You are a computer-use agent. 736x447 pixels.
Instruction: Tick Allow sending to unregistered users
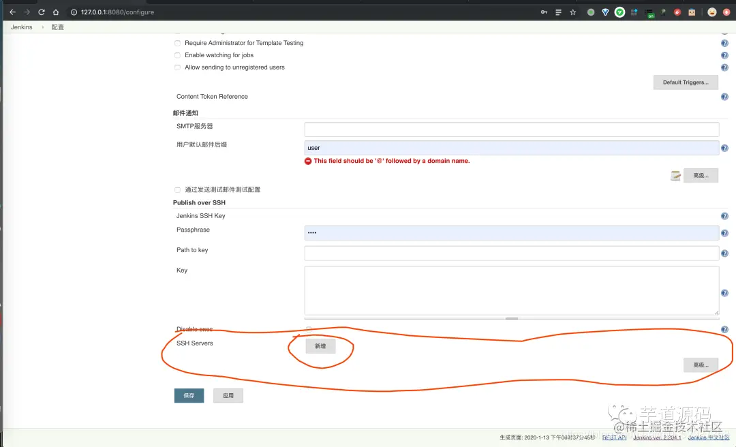point(177,67)
